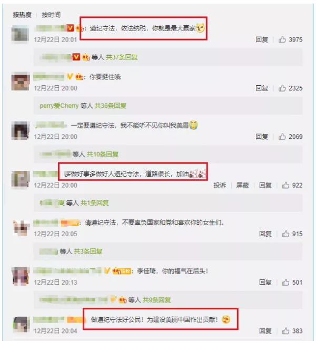This screenshot has width=316, height=343.
Task: Open perry爱Cherry user profile link
Action: point(59,106)
